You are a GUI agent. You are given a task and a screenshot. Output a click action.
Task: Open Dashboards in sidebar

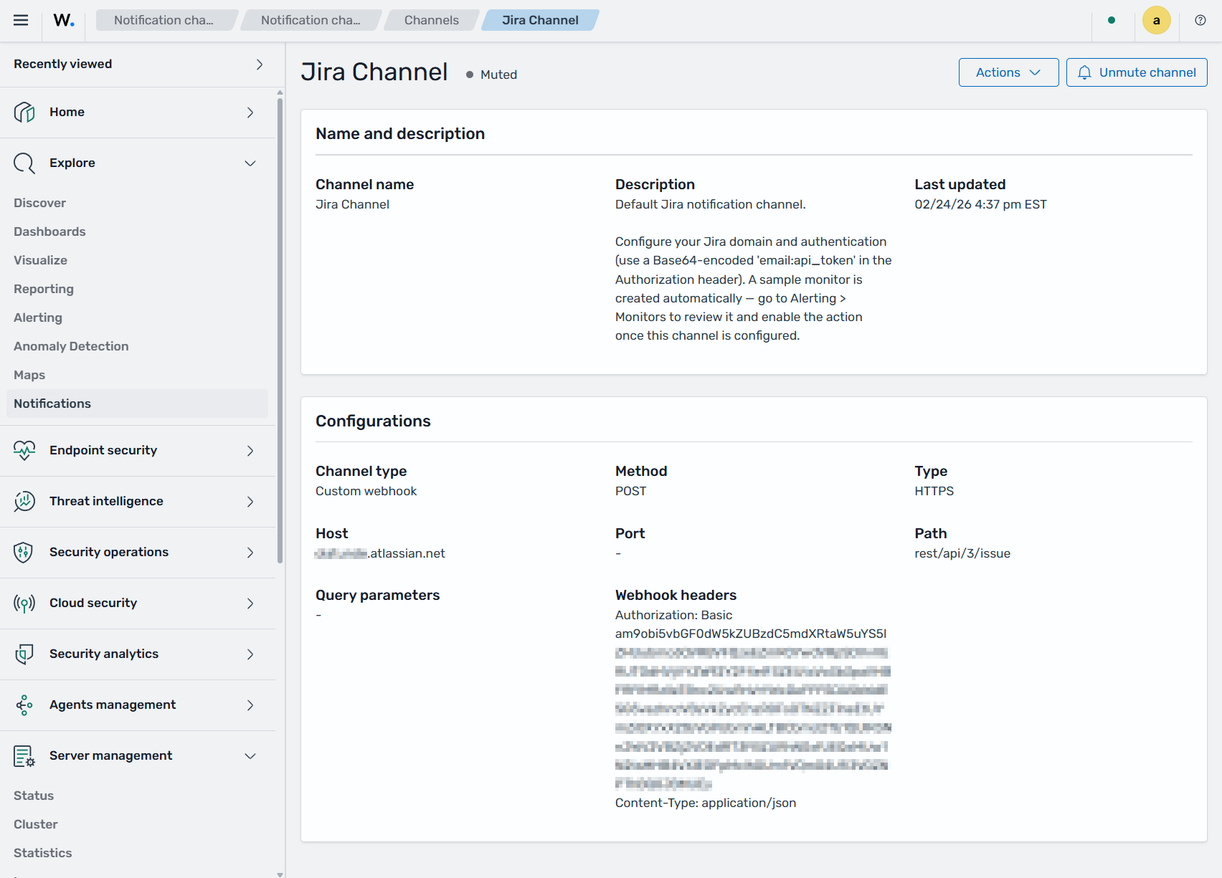pyautogui.click(x=49, y=232)
